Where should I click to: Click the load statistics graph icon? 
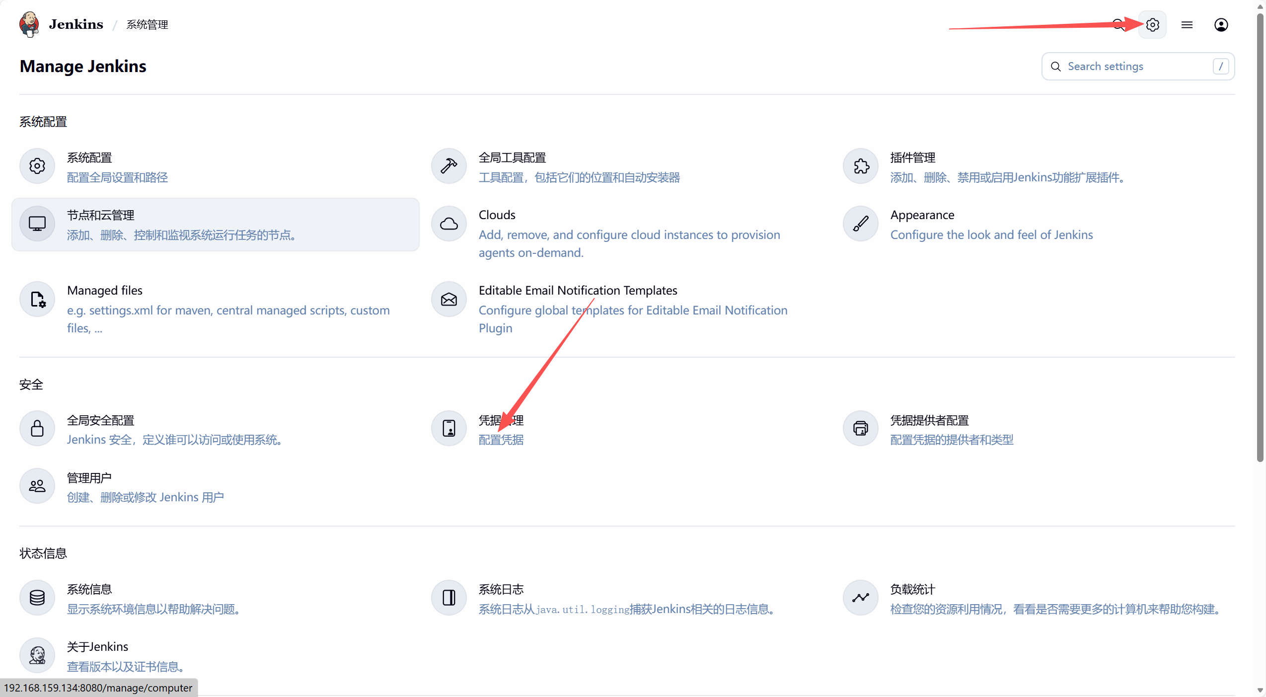(861, 597)
